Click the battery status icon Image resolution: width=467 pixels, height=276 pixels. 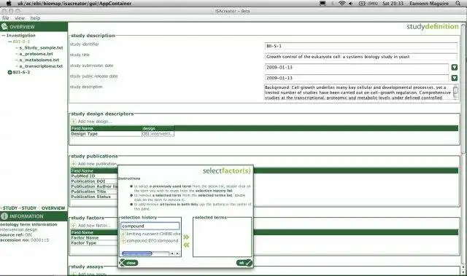point(362,3)
